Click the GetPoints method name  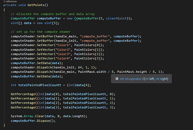coord(36,5)
